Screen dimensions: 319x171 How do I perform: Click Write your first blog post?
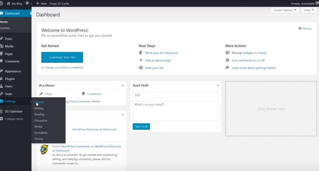161,53
